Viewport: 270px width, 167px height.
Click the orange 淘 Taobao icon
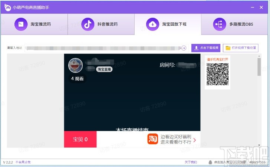152,139
